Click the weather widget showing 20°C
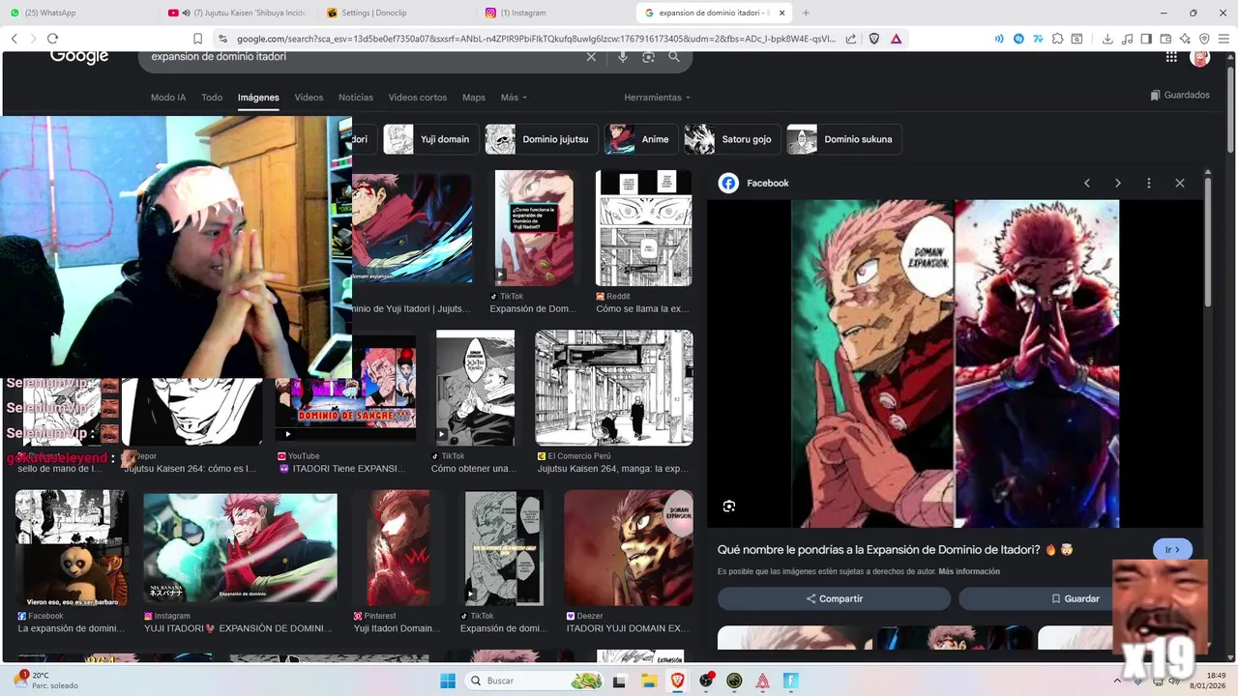 click(46, 681)
